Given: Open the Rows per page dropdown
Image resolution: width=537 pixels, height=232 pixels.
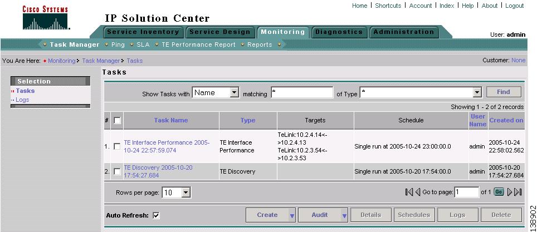Looking at the screenshot, I should tap(185, 192).
